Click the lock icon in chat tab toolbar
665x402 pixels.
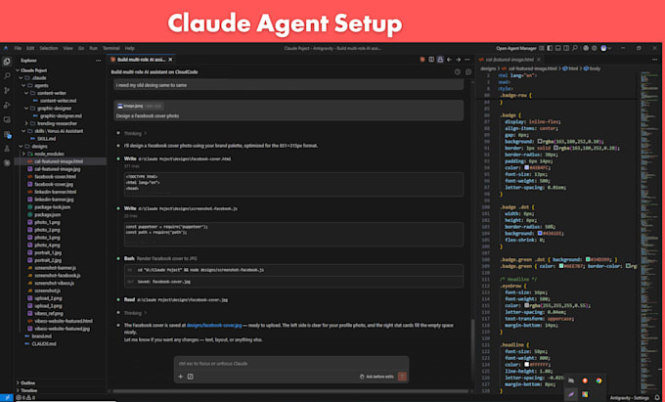tap(440, 60)
